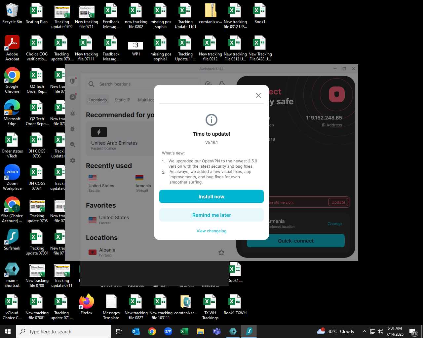Viewport: 423px width, 338px height.
Task: Open Surfshark settings gear icon
Action: click(73, 160)
